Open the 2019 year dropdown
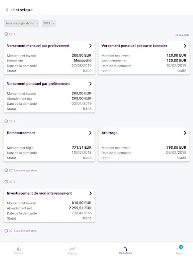 (49, 24)
